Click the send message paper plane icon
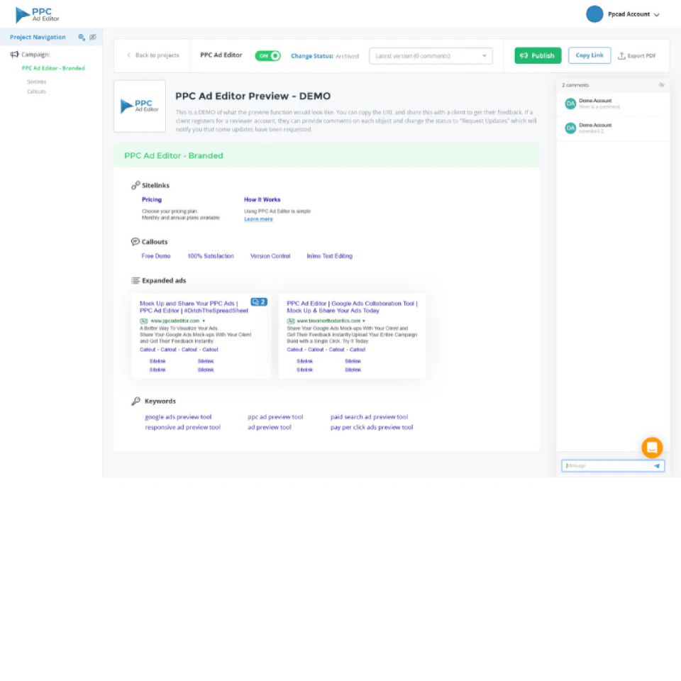Screen dimensions: 681x681 point(657,465)
